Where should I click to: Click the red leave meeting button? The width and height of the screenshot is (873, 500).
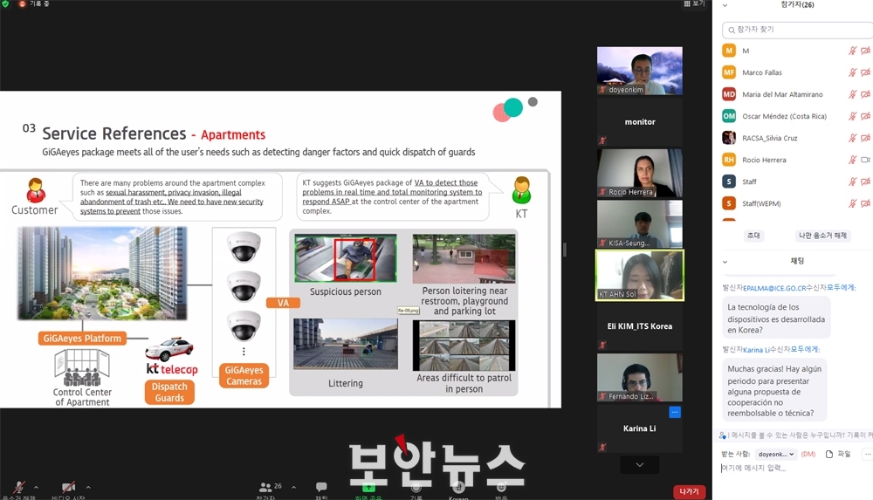[x=690, y=491]
